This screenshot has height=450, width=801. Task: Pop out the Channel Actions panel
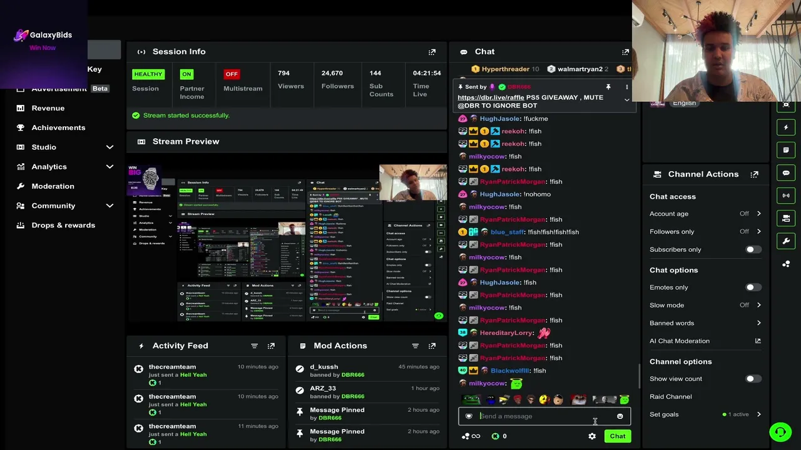click(x=754, y=174)
